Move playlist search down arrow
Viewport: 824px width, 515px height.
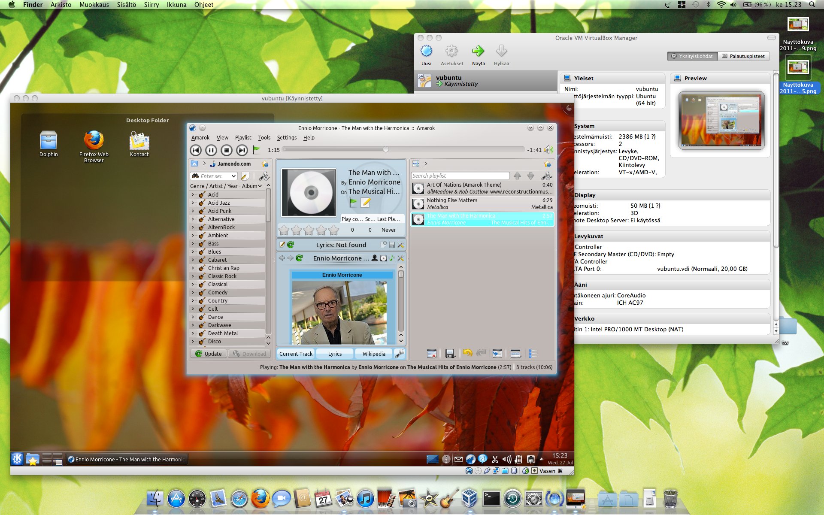(x=531, y=176)
